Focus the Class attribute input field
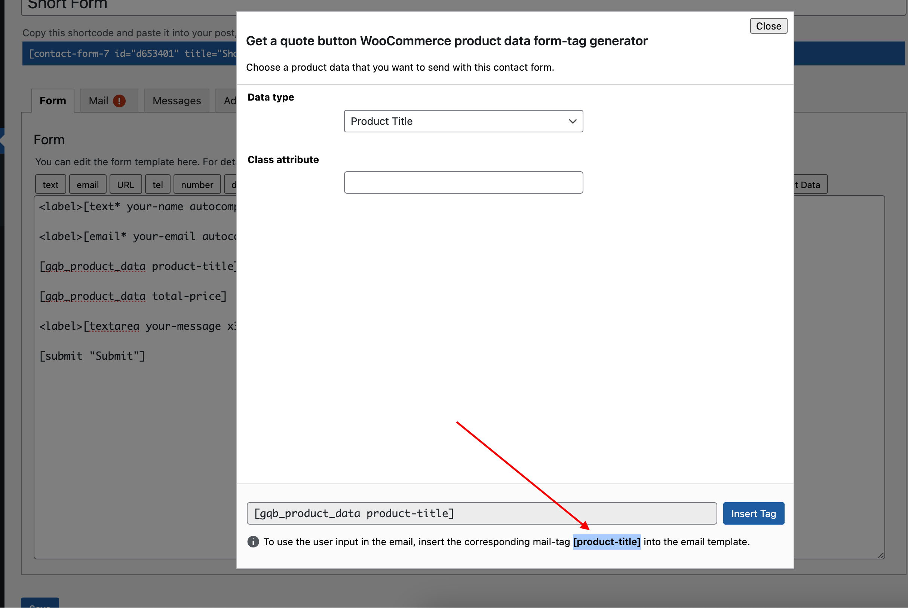Screen dimensions: 908x608 [x=463, y=182]
